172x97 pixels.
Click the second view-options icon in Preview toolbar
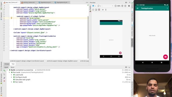click(x=96, y=10)
